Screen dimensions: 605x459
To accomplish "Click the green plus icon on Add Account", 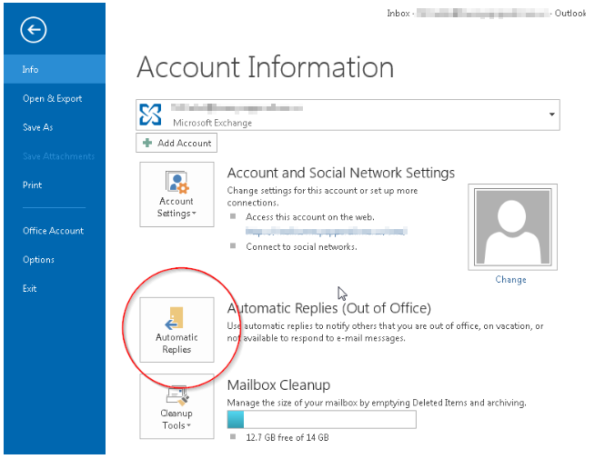I will [x=147, y=143].
